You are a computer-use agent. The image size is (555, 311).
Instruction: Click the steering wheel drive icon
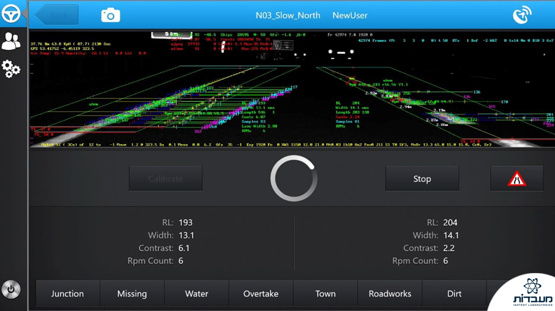point(11,14)
